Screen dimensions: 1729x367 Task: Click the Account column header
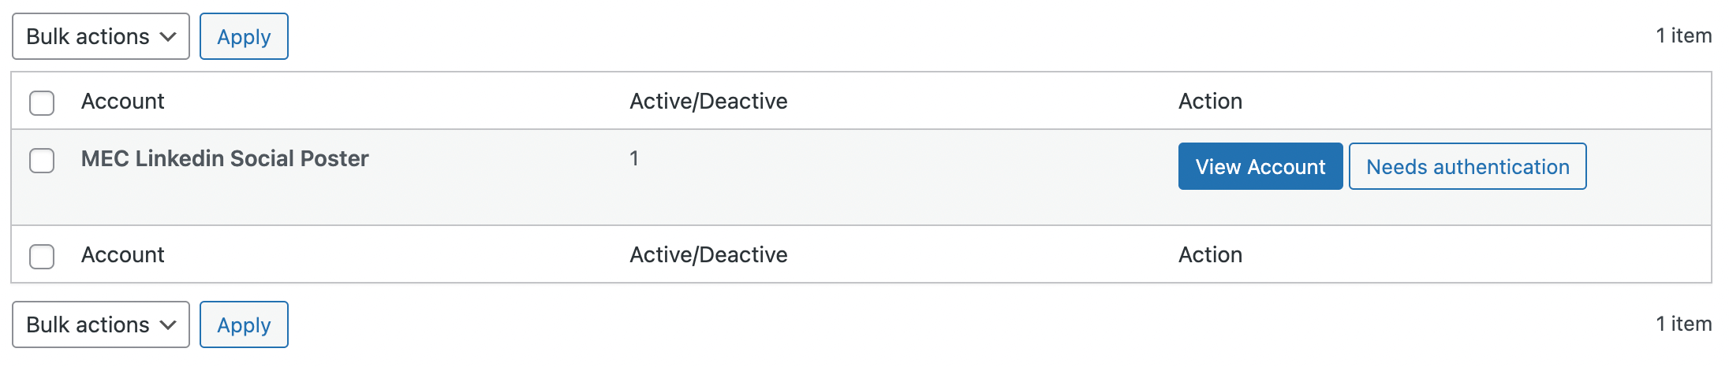click(123, 101)
